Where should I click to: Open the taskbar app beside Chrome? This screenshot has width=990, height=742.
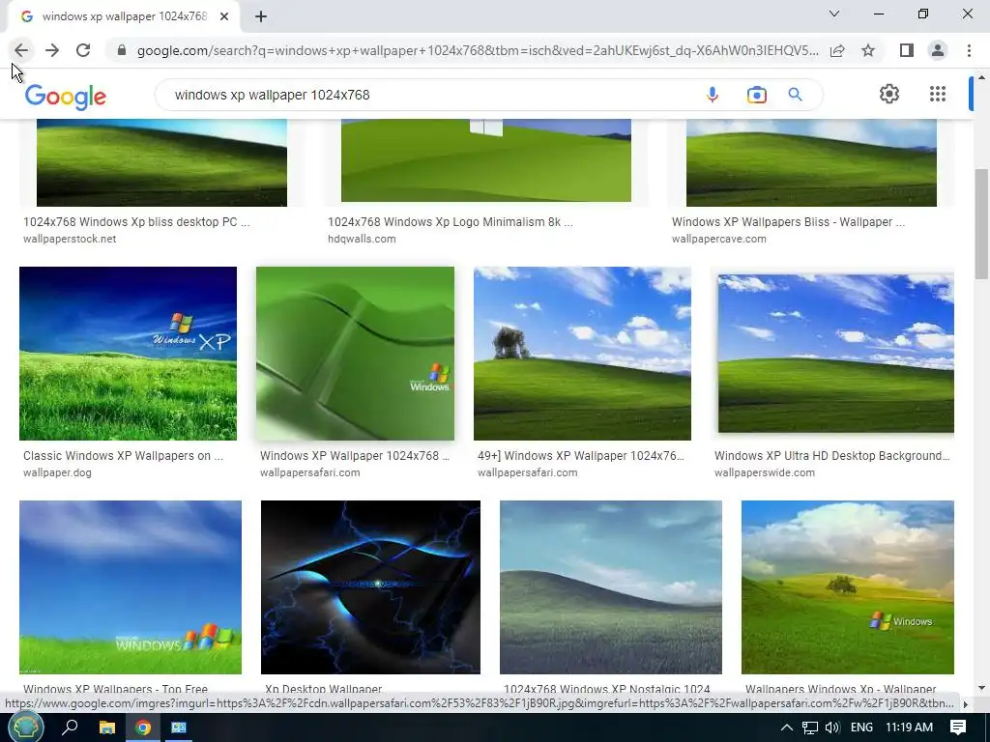(179, 728)
